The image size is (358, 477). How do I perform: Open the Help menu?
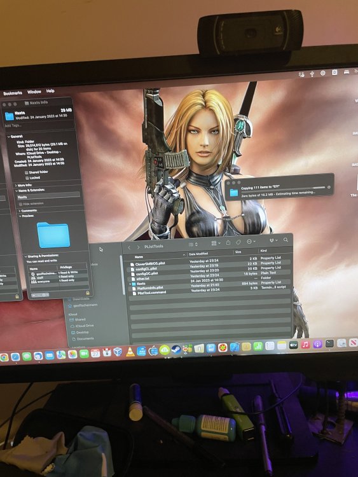(x=50, y=91)
